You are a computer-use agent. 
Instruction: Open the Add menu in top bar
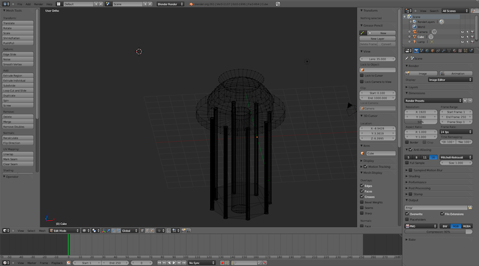(x=28, y=4)
